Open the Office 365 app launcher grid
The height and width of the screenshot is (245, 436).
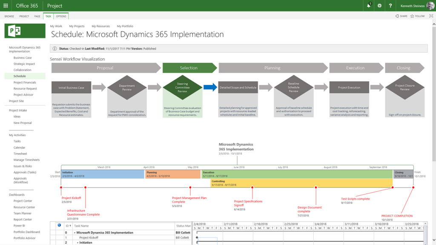tap(6, 6)
